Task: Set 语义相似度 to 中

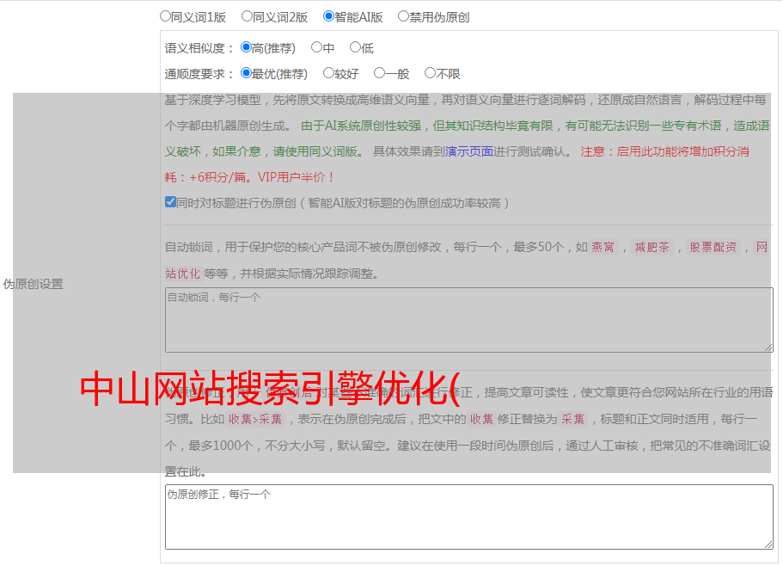Action: [x=316, y=48]
